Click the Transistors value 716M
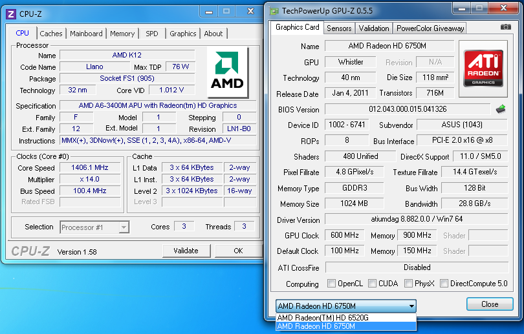 pos(435,93)
